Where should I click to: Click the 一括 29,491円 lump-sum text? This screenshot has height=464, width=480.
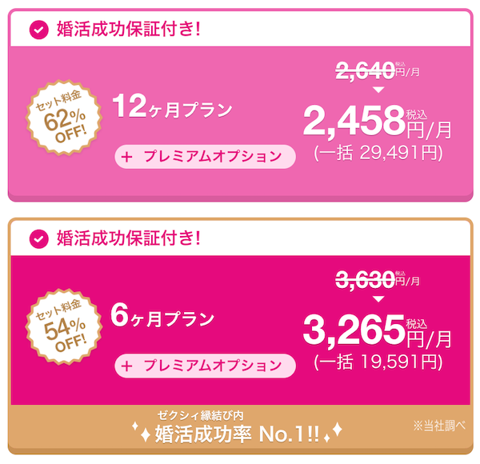378,151
